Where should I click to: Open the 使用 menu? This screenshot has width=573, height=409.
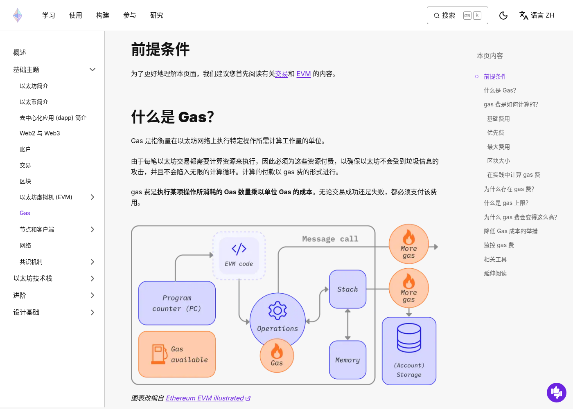[76, 16]
